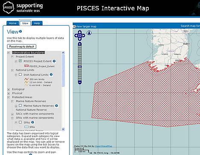Click the collapse arrows beside View larger map
The height and width of the screenshot is (155, 200).
pyautogui.click(x=74, y=27)
